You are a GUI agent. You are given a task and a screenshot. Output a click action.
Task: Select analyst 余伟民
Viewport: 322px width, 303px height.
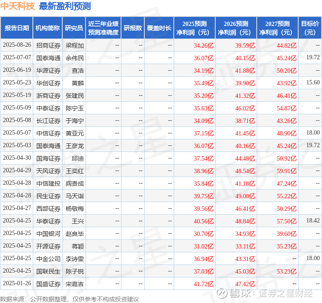click(74, 58)
